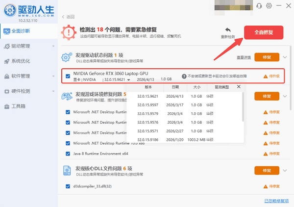Image resolution: width=294 pixels, height=207 pixels.
Task: Open the 查看详情 link
Action: (244, 57)
